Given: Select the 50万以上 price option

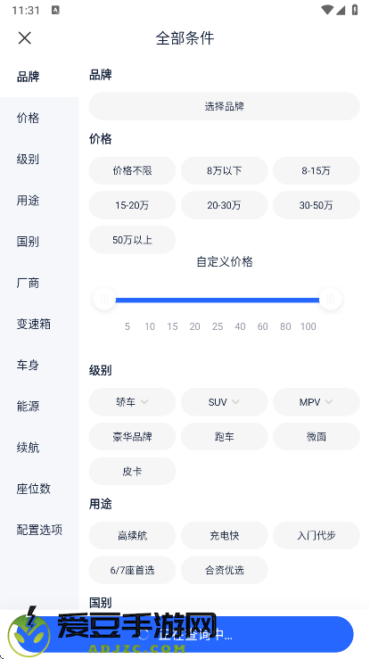Looking at the screenshot, I should coord(132,240).
